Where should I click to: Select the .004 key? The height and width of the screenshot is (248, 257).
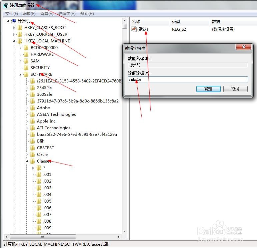[x=47, y=195]
